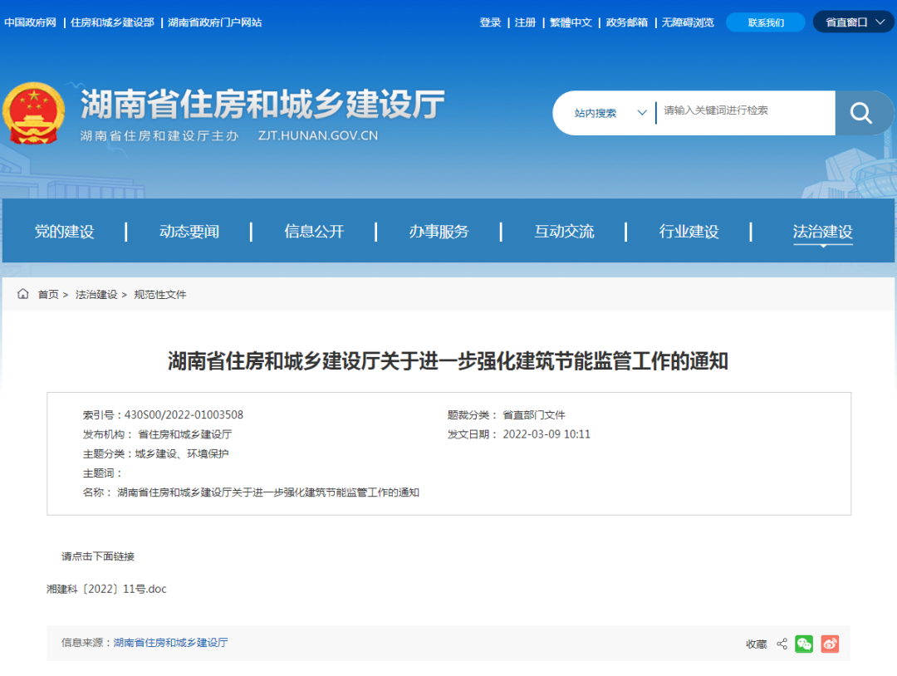897x676 pixels.
Task: Open 党的建设 navigation item
Action: tap(64, 232)
